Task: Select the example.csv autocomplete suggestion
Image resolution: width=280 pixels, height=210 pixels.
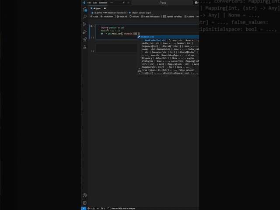Action: (x=168, y=37)
